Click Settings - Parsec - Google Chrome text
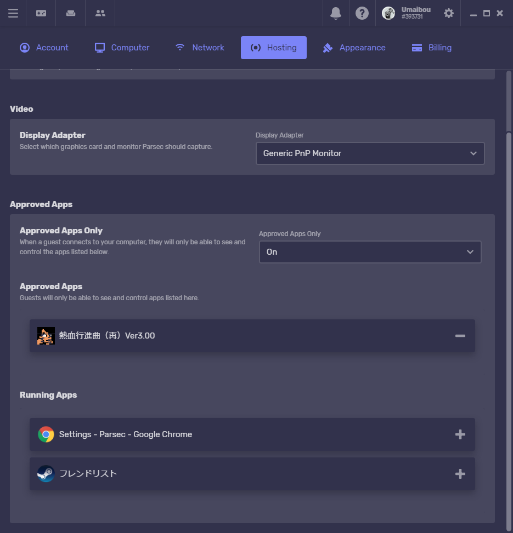Screen dimensions: 513x533 126,434
